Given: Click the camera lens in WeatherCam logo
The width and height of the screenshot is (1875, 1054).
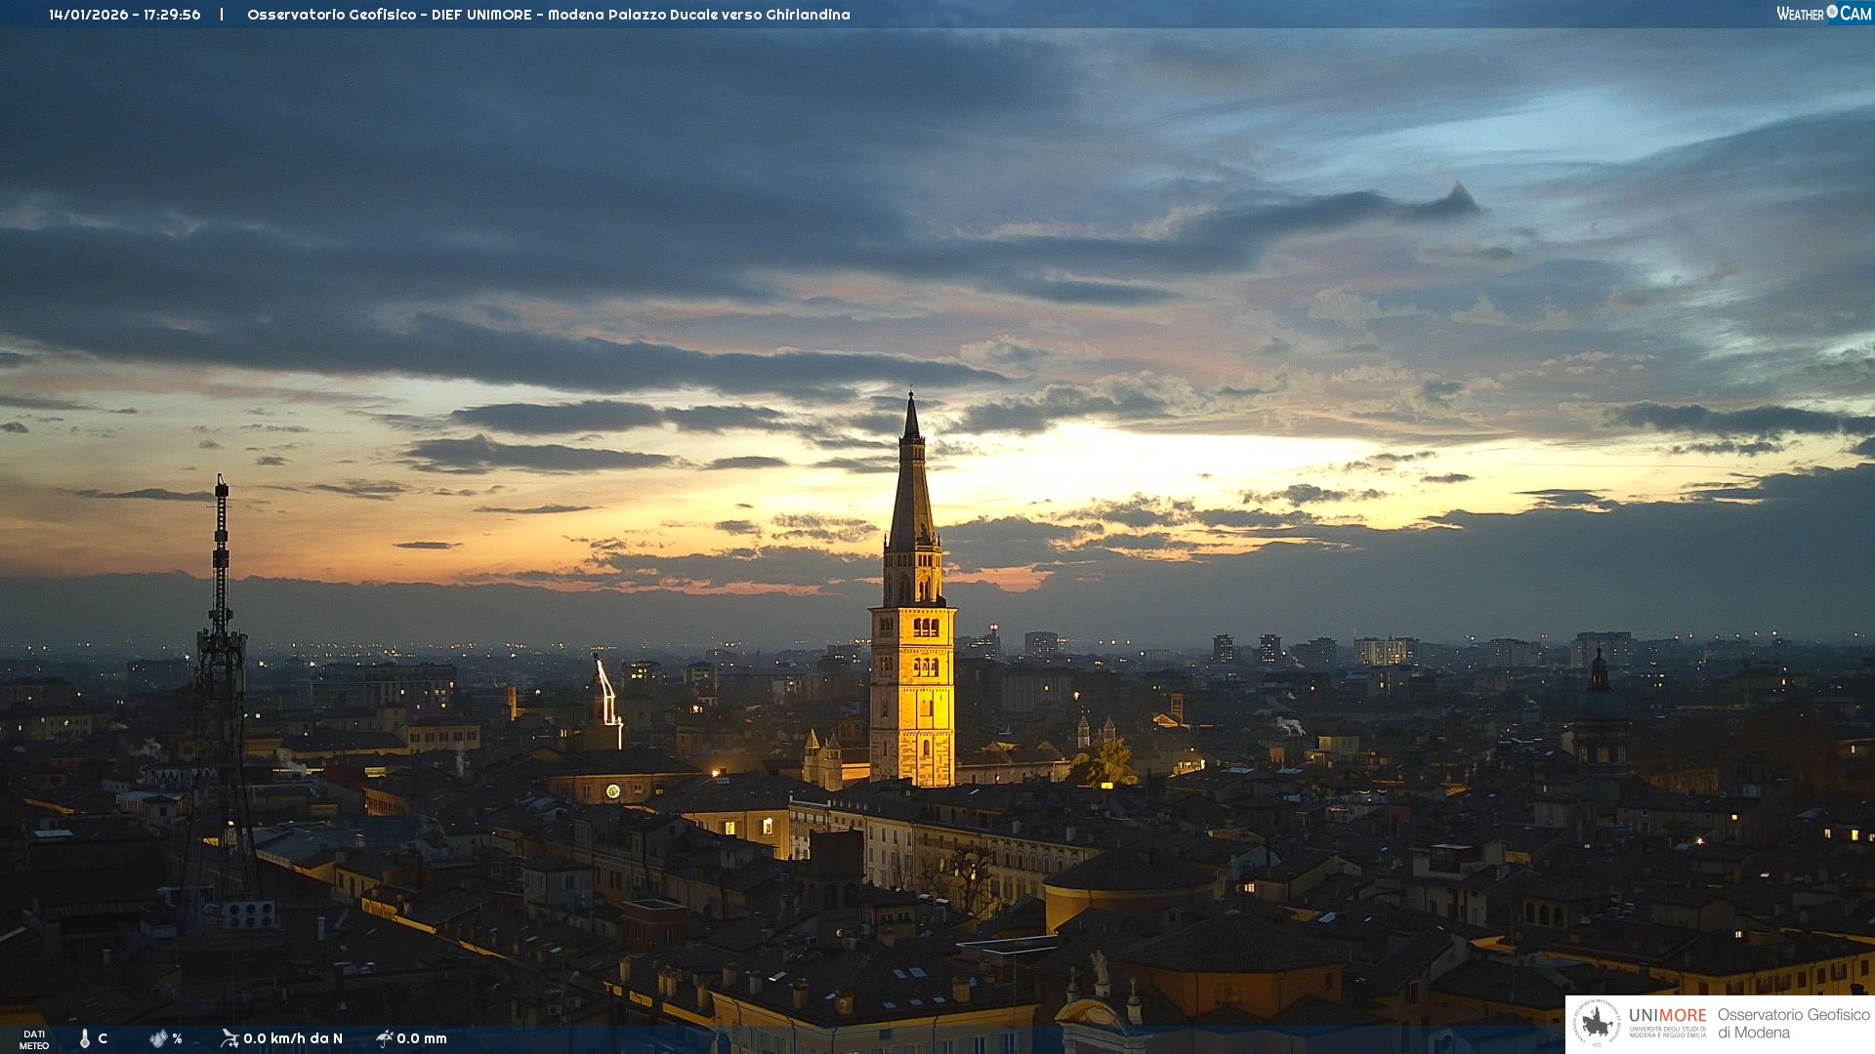Looking at the screenshot, I should pos(1832,12).
